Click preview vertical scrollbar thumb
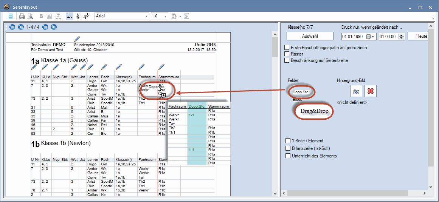439x202 pixels. tap(275, 47)
